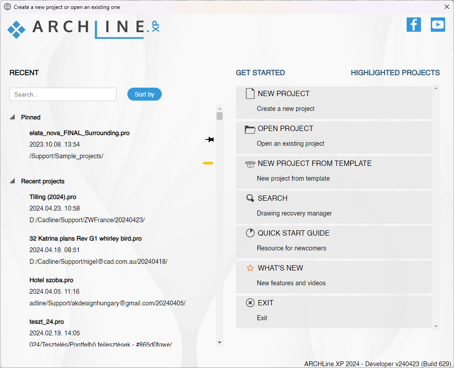Viewport: 454px width, 368px height.
Task: Open Hotel szoba.pro project
Action: [x=51, y=280]
